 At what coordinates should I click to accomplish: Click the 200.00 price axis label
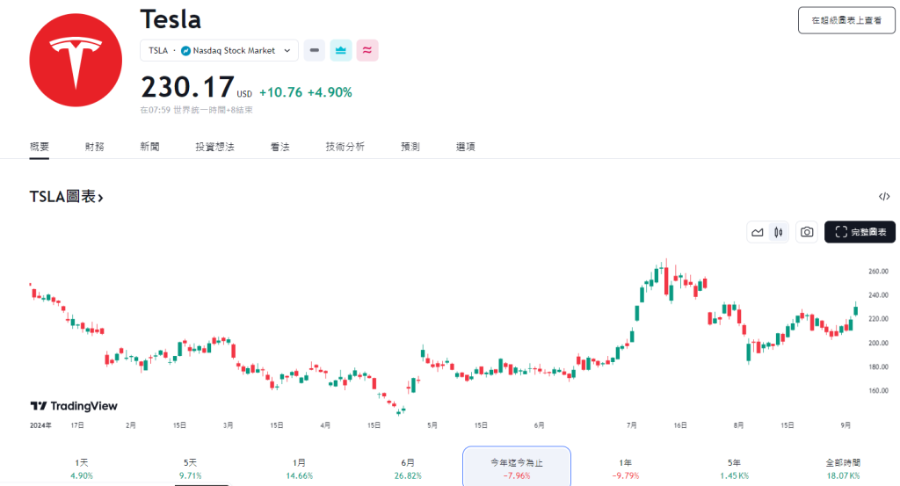pyautogui.click(x=878, y=343)
